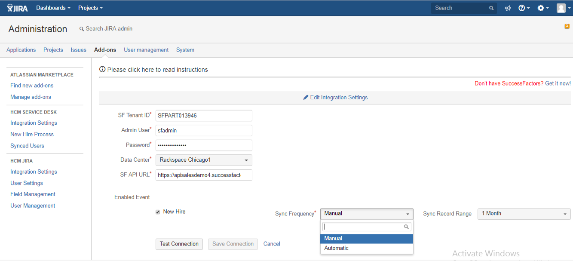The height and width of the screenshot is (261, 573).
Task: Click the pencil edit icon
Action: pos(306,97)
